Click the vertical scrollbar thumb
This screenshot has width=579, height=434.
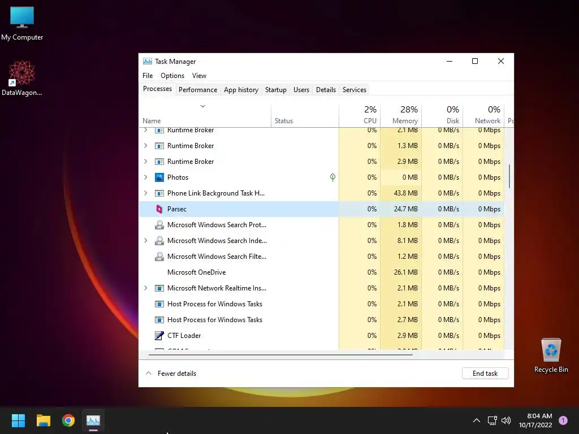pyautogui.click(x=509, y=176)
